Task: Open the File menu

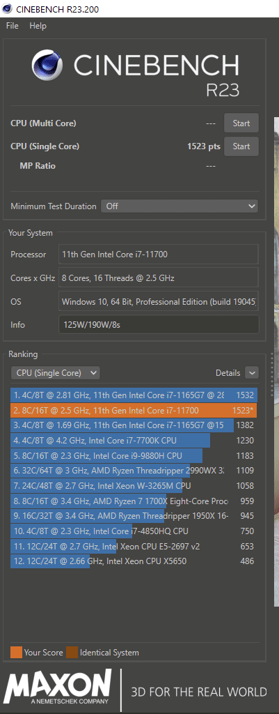Action: coord(13,26)
